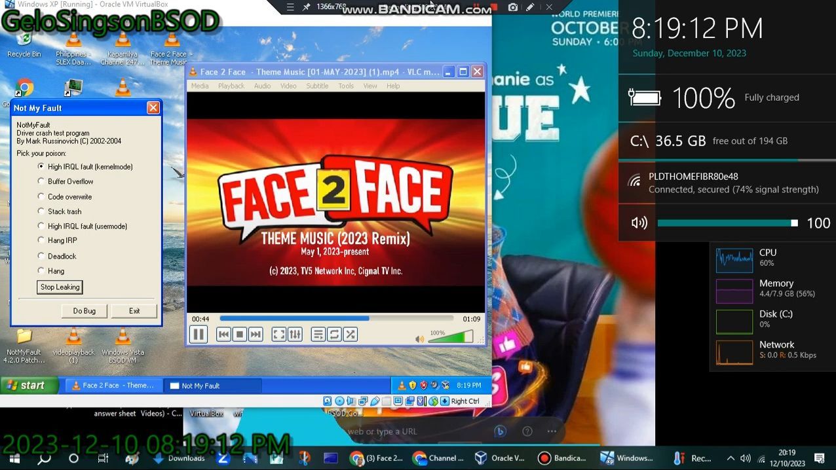The image size is (836, 470).
Task: Open VLC Tools menu
Action: (x=346, y=86)
